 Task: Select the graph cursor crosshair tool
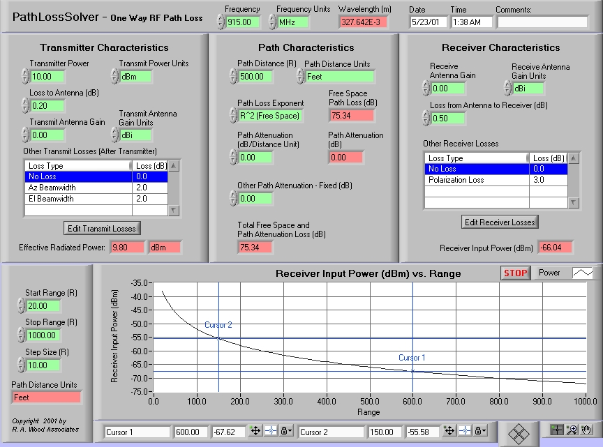point(556,430)
